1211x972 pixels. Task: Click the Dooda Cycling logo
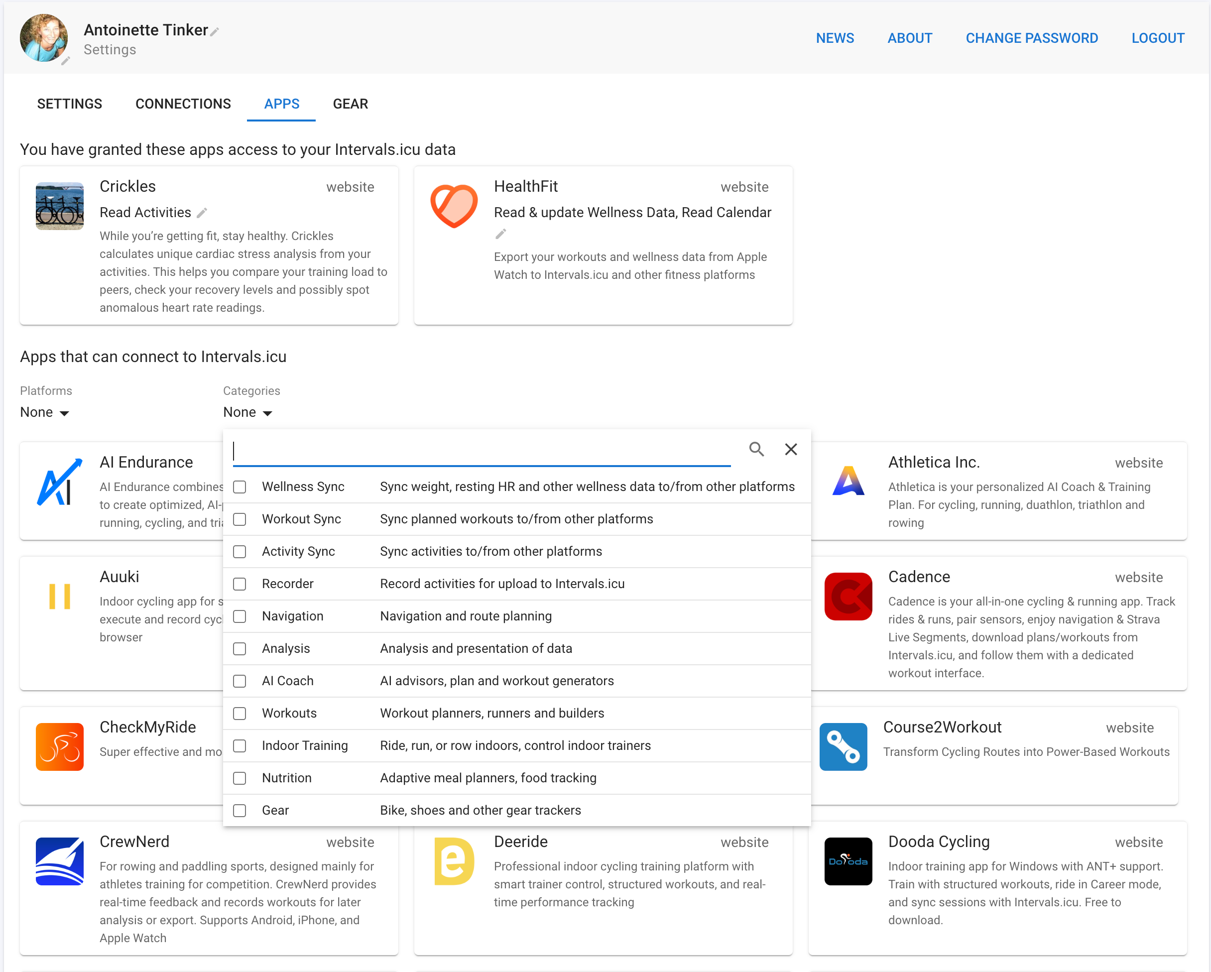pos(848,861)
